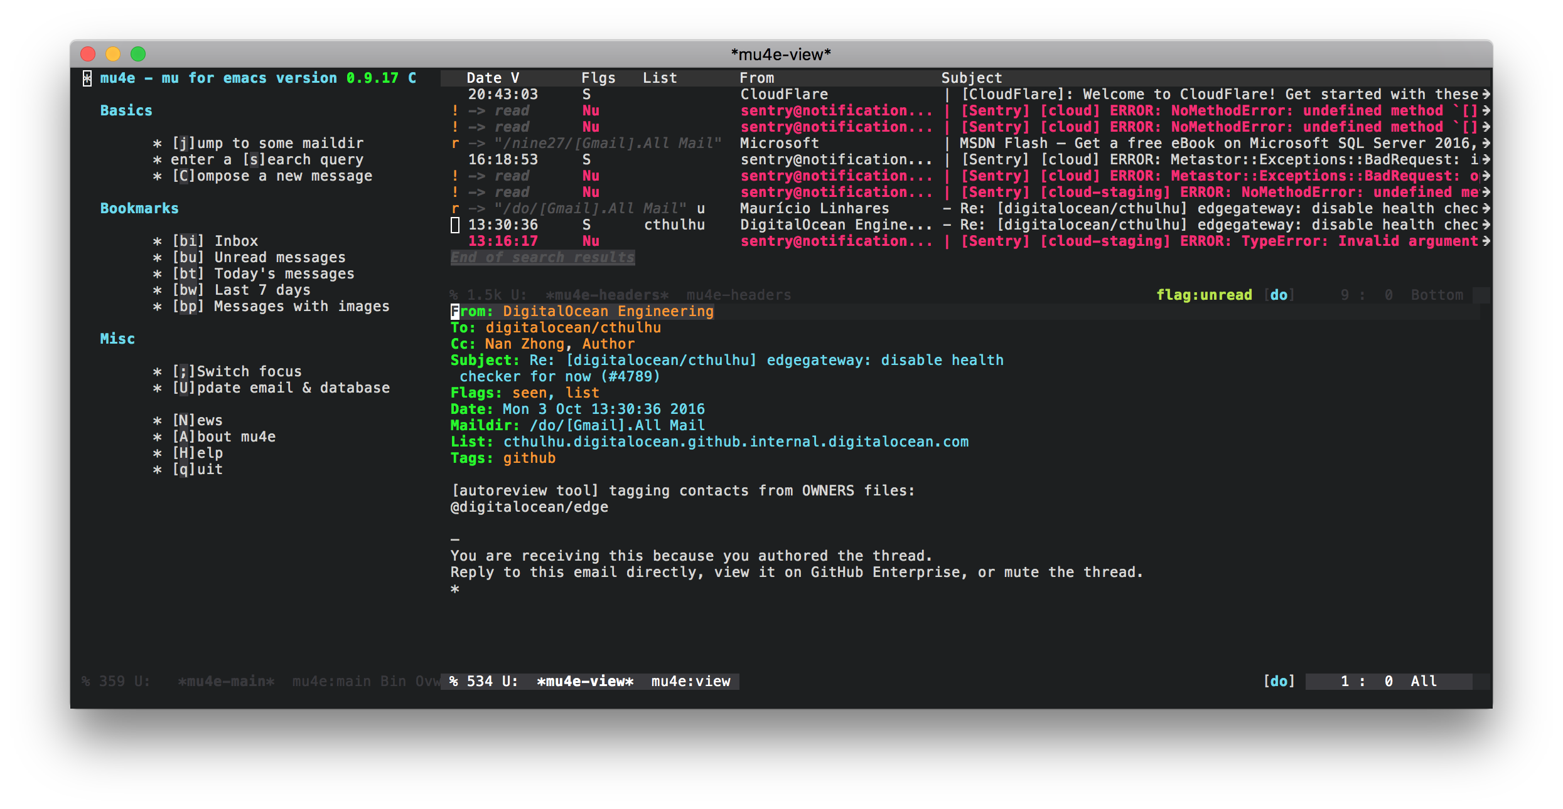This screenshot has width=1563, height=809.
Task: Click the Subject column header
Action: pos(971,78)
